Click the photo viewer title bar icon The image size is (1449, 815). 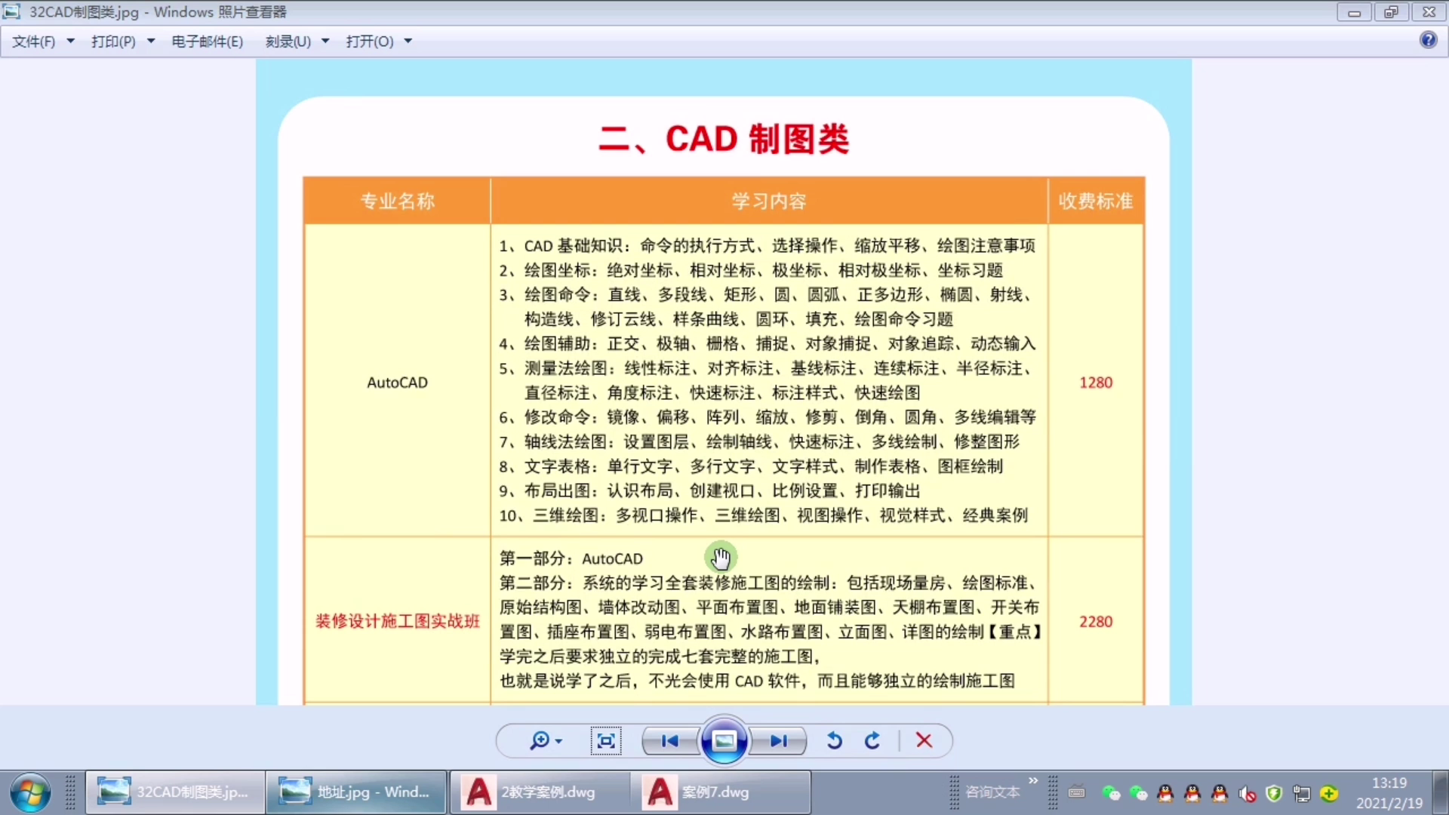coord(11,11)
